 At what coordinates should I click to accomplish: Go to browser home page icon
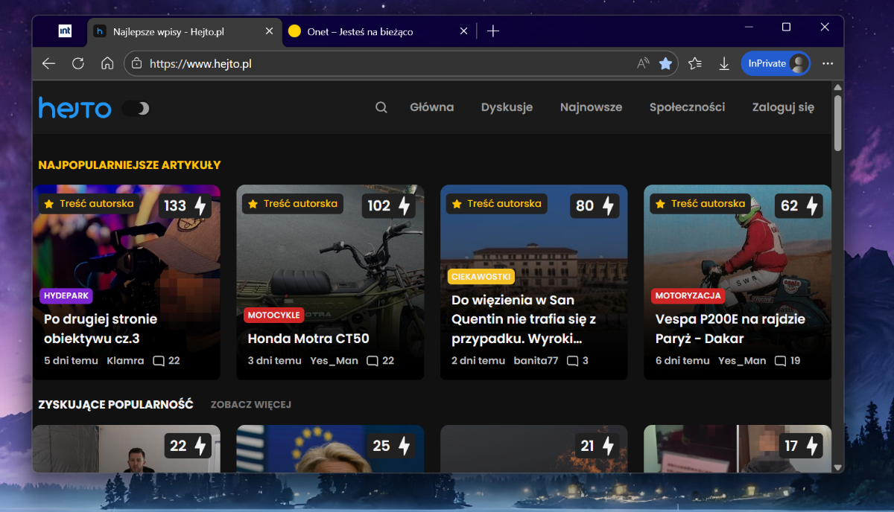pos(107,64)
